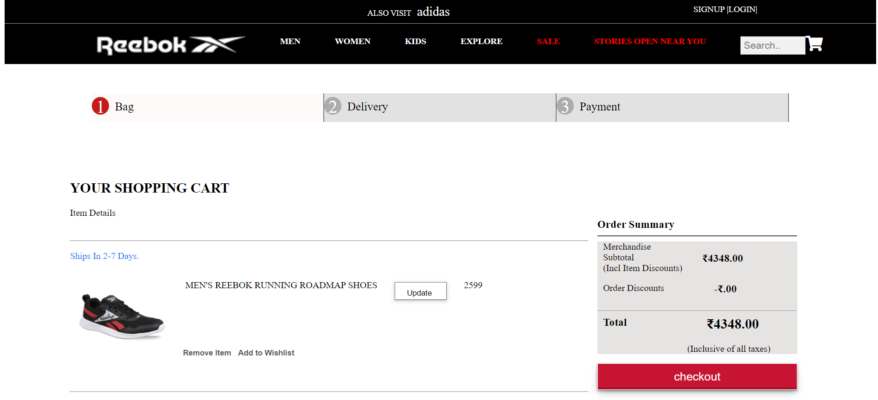Click the red checkout button
The height and width of the screenshot is (400, 878).
click(697, 376)
